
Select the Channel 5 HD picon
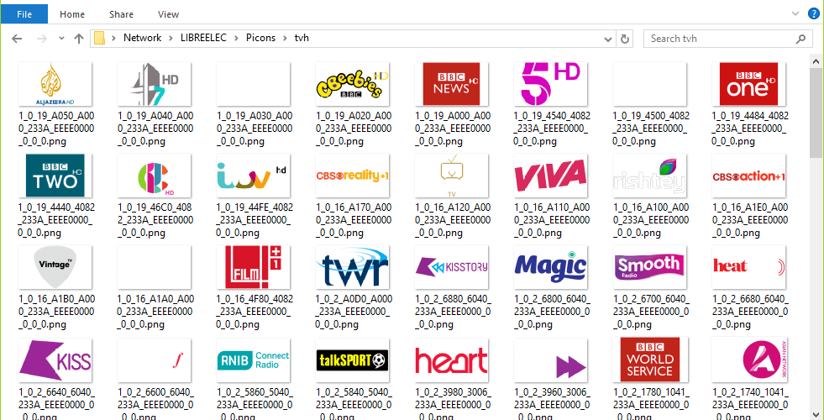[551, 84]
